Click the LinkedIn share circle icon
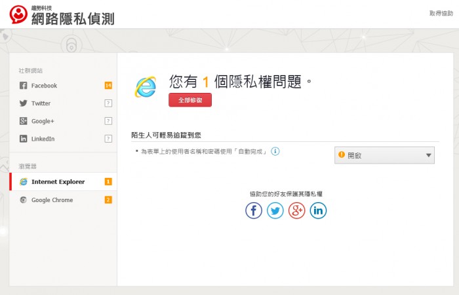 pos(318,211)
